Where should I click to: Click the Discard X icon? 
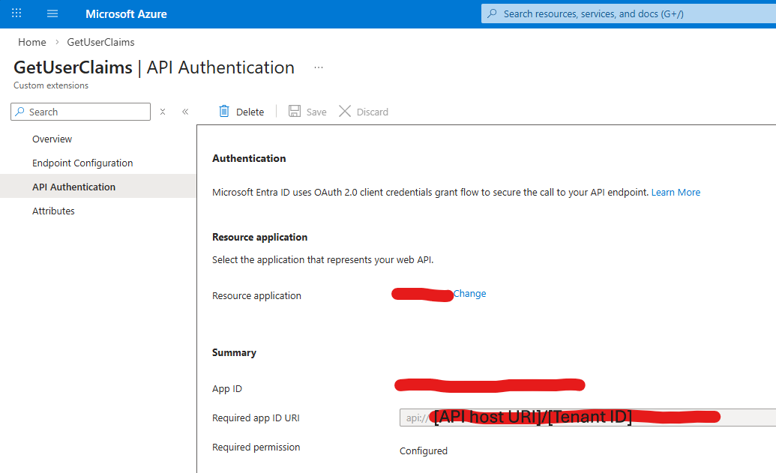point(345,112)
